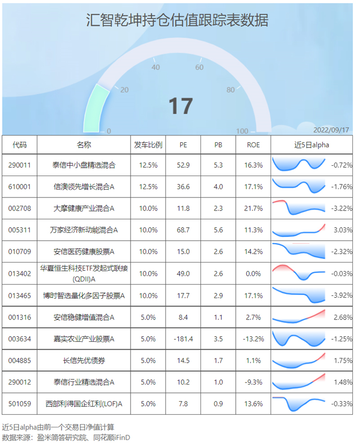Open fund 西部利得国企红利(LOF)A
356x444 pixels.
[84, 404]
